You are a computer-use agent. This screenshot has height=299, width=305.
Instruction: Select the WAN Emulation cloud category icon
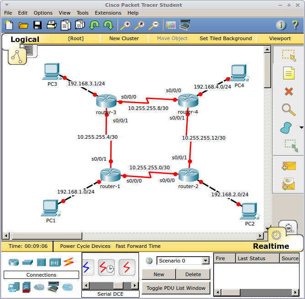(x=39, y=287)
